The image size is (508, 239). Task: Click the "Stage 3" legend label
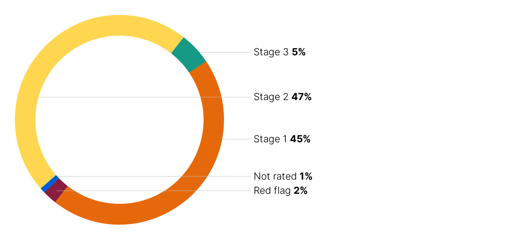(x=271, y=52)
